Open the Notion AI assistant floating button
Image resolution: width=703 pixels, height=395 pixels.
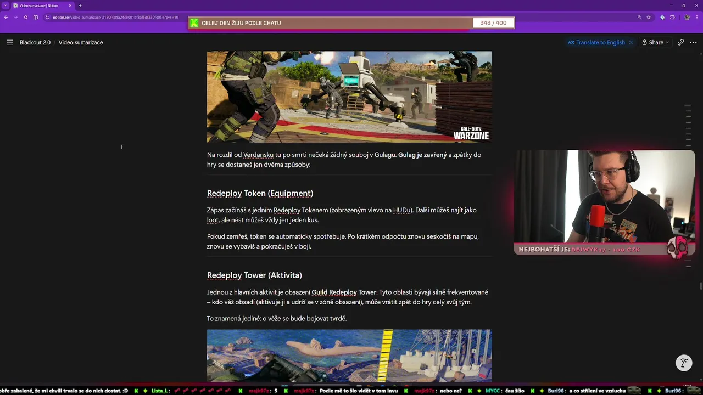(x=684, y=363)
